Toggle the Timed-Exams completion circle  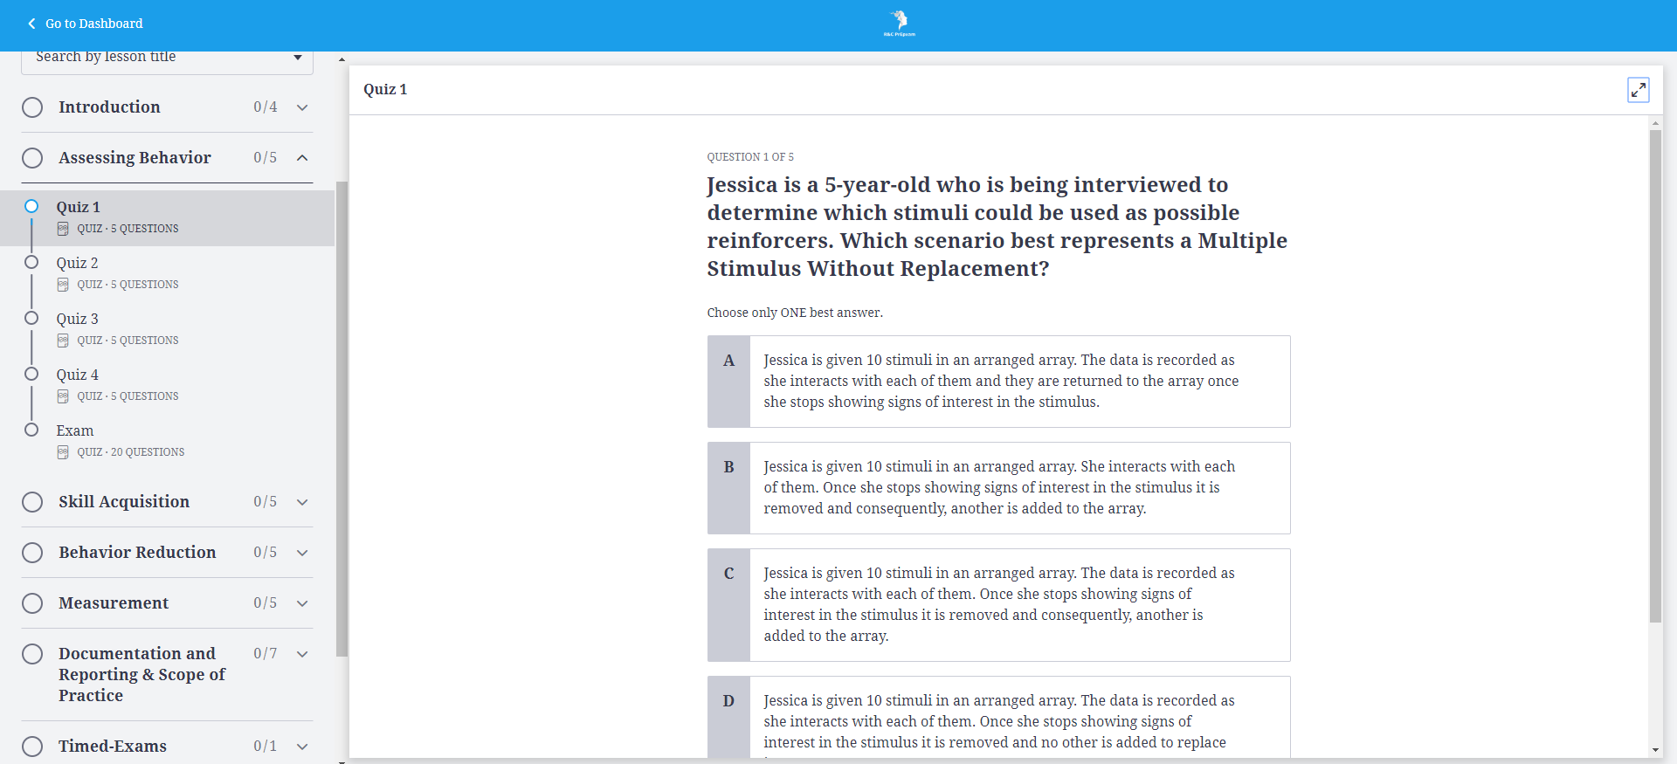tap(32, 747)
